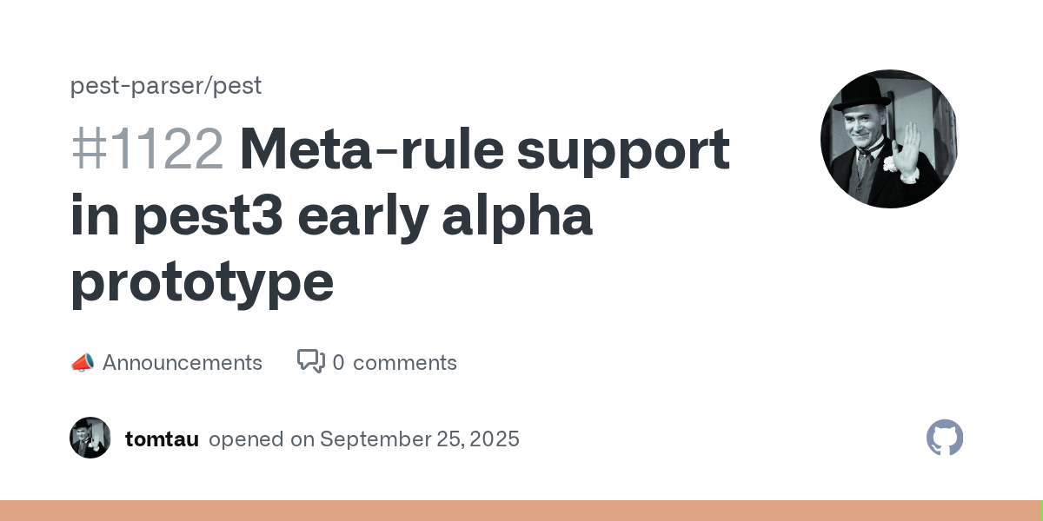Click the repository name after the slash

(x=238, y=86)
